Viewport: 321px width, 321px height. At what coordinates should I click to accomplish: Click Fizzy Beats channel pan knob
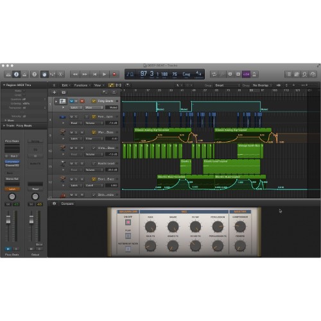(x=12, y=196)
